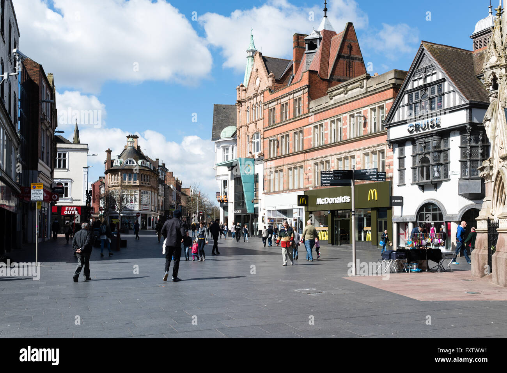Image resolution: width=507 pixels, height=373 pixels.
Task: Click the 'City Hall' line on the signpost
Action: pos(326,184)
